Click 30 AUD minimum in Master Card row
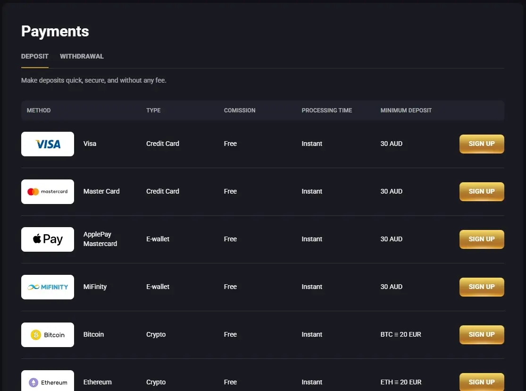The height and width of the screenshot is (391, 526). coord(392,191)
